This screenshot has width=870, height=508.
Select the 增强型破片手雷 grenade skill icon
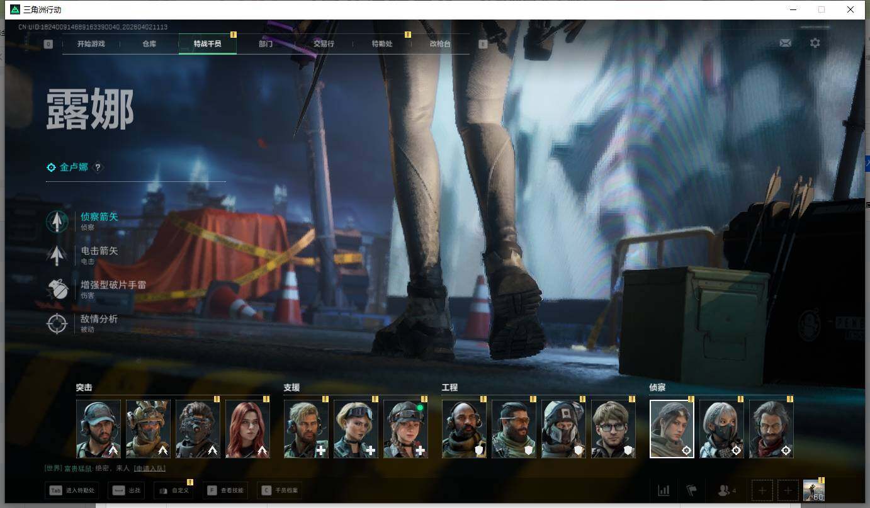click(57, 290)
